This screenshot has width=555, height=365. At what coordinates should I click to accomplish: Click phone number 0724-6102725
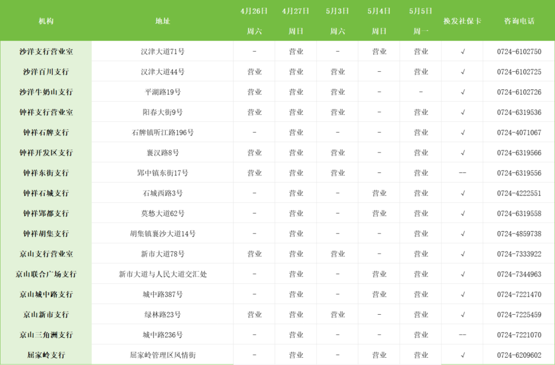[x=519, y=71]
